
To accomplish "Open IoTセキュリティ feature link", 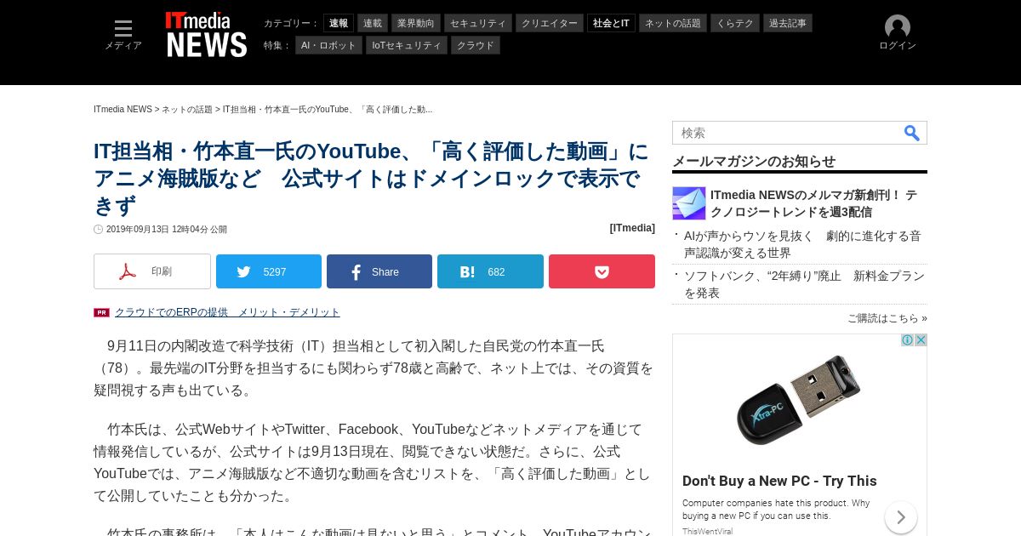I will click(407, 45).
